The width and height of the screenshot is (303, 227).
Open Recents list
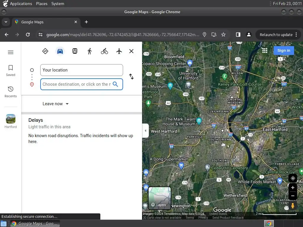pyautogui.click(x=11, y=92)
